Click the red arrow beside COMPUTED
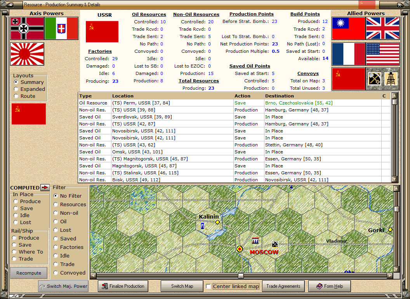The image size is (410, 299). pyautogui.click(x=45, y=188)
